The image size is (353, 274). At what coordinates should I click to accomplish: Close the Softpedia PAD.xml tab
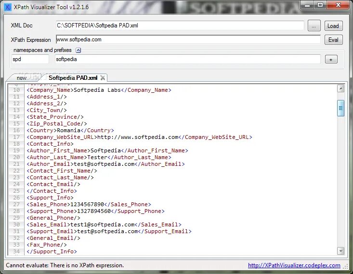[x=103, y=78]
